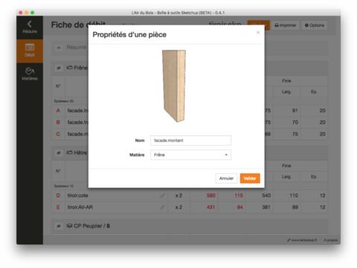Click the edit pencil for tiroir.AV-AR

(162, 207)
